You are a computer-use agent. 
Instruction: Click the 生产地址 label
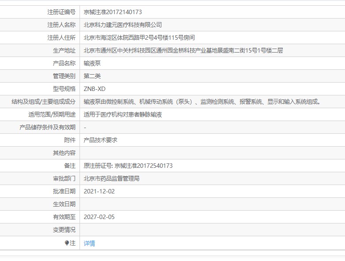64,50
